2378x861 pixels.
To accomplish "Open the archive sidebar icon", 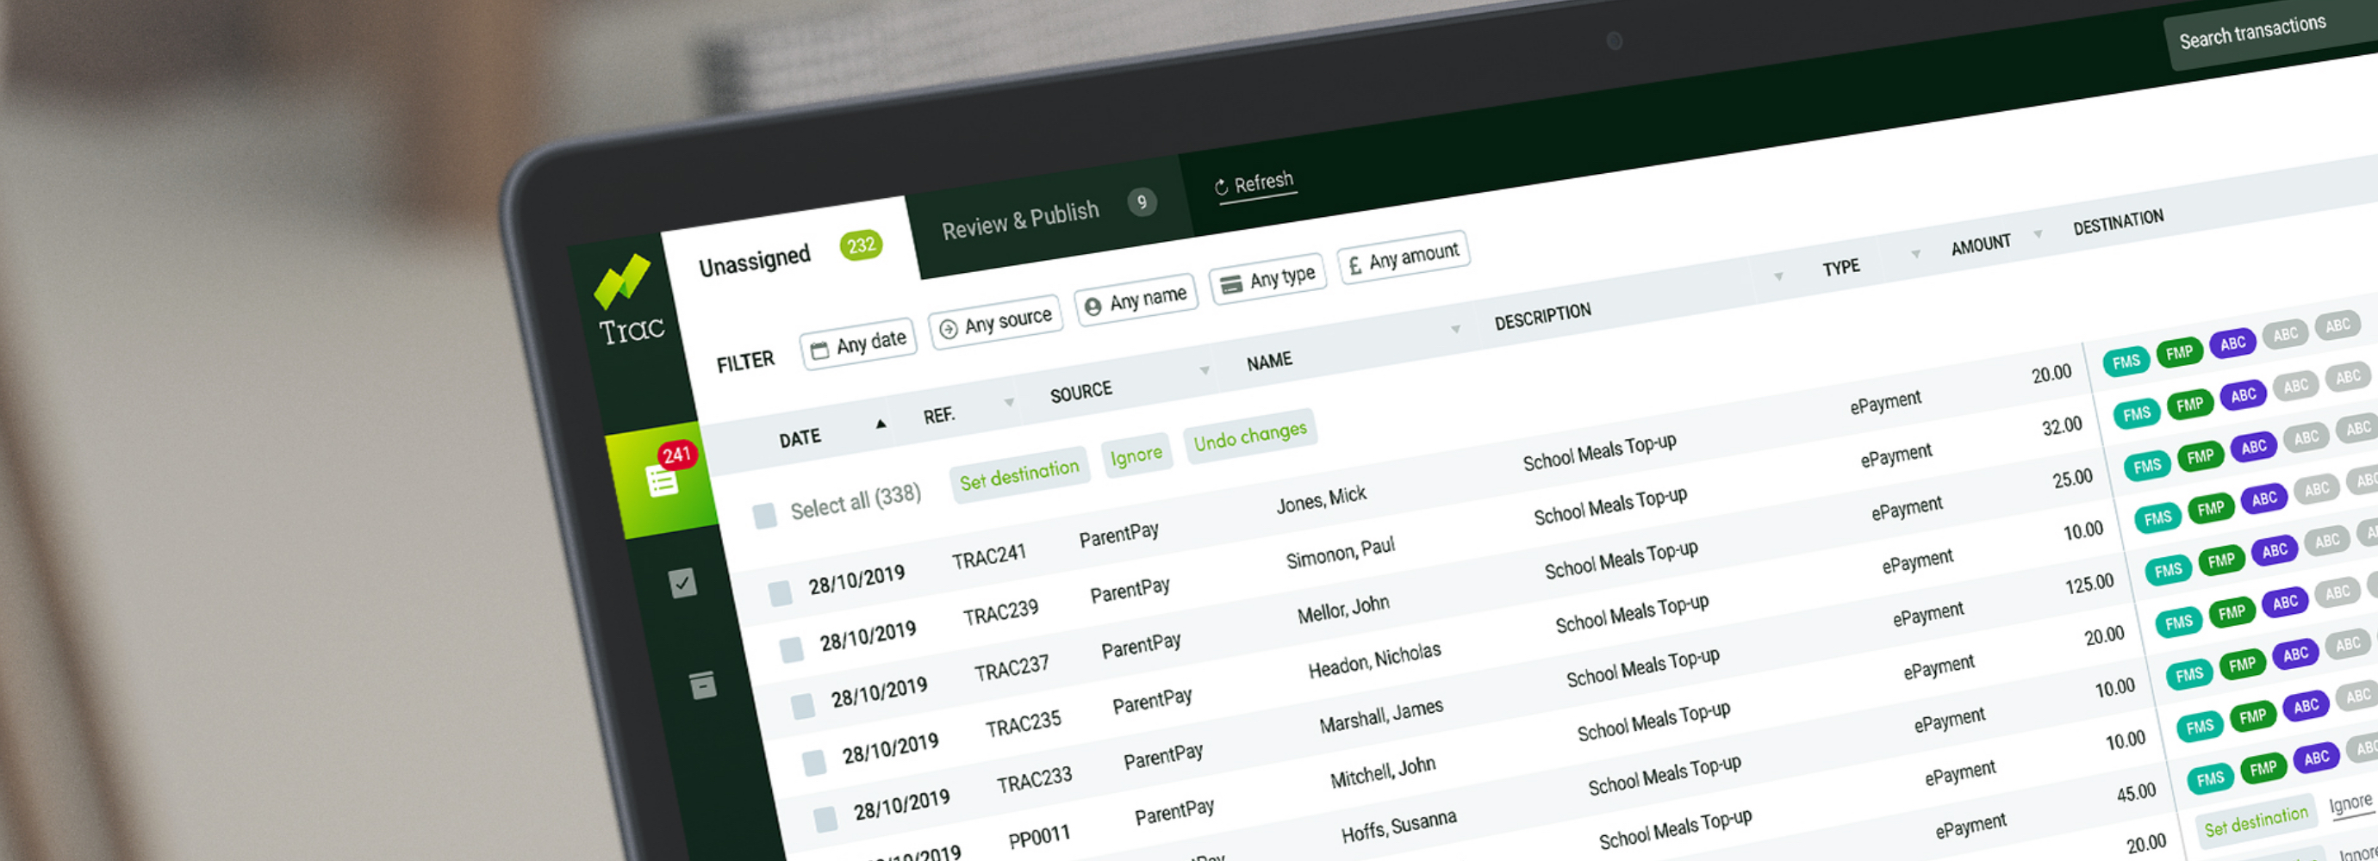I will tap(702, 684).
